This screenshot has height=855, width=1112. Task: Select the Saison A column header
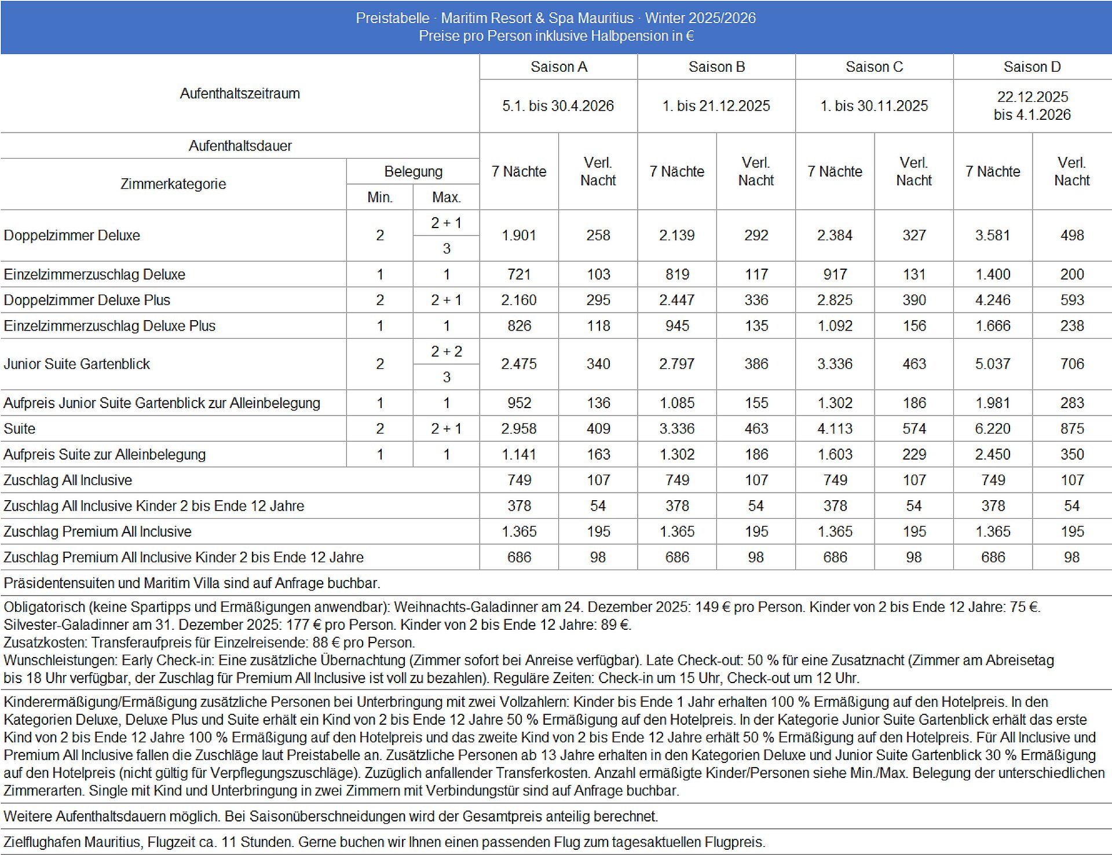point(559,67)
